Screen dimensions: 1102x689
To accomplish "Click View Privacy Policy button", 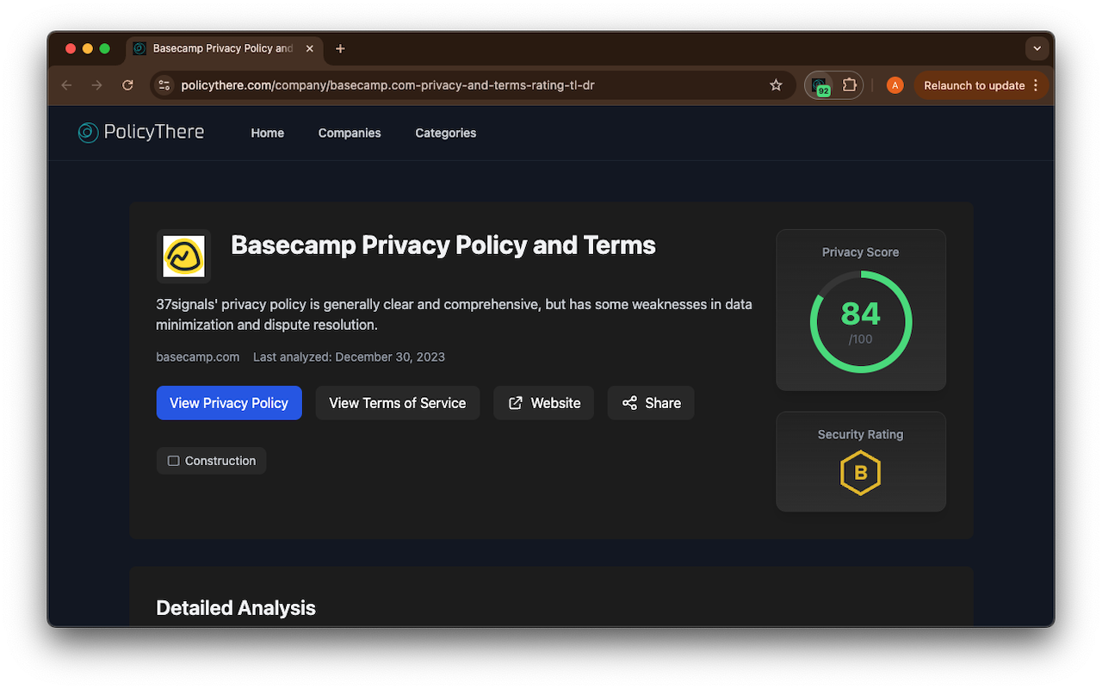I will [x=229, y=403].
